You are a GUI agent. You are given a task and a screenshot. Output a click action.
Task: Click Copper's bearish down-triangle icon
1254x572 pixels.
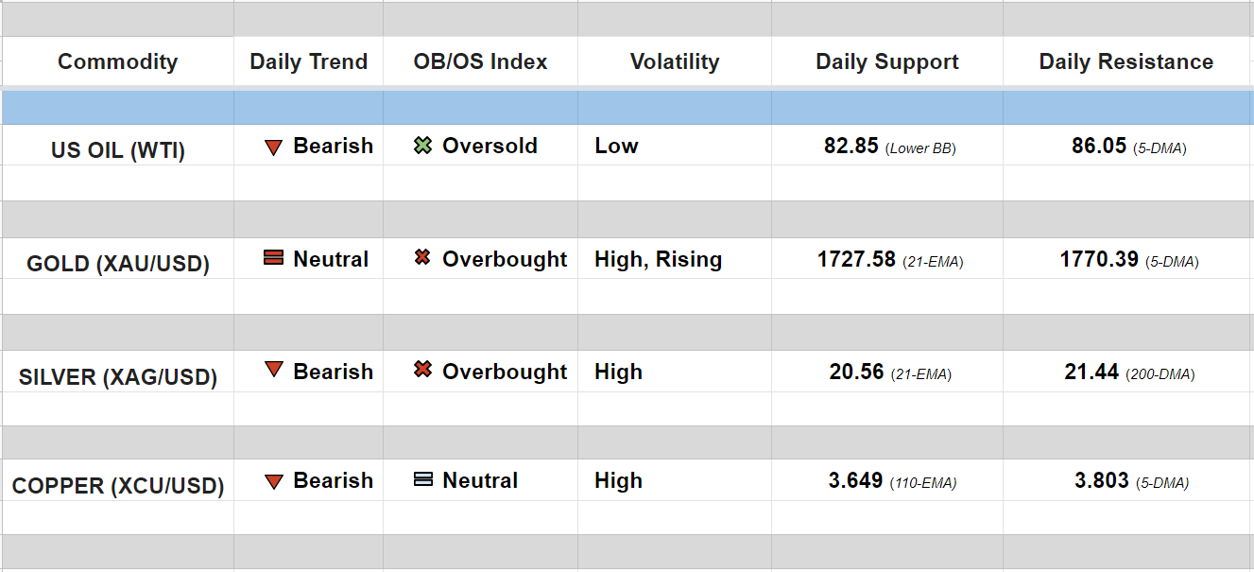(274, 481)
